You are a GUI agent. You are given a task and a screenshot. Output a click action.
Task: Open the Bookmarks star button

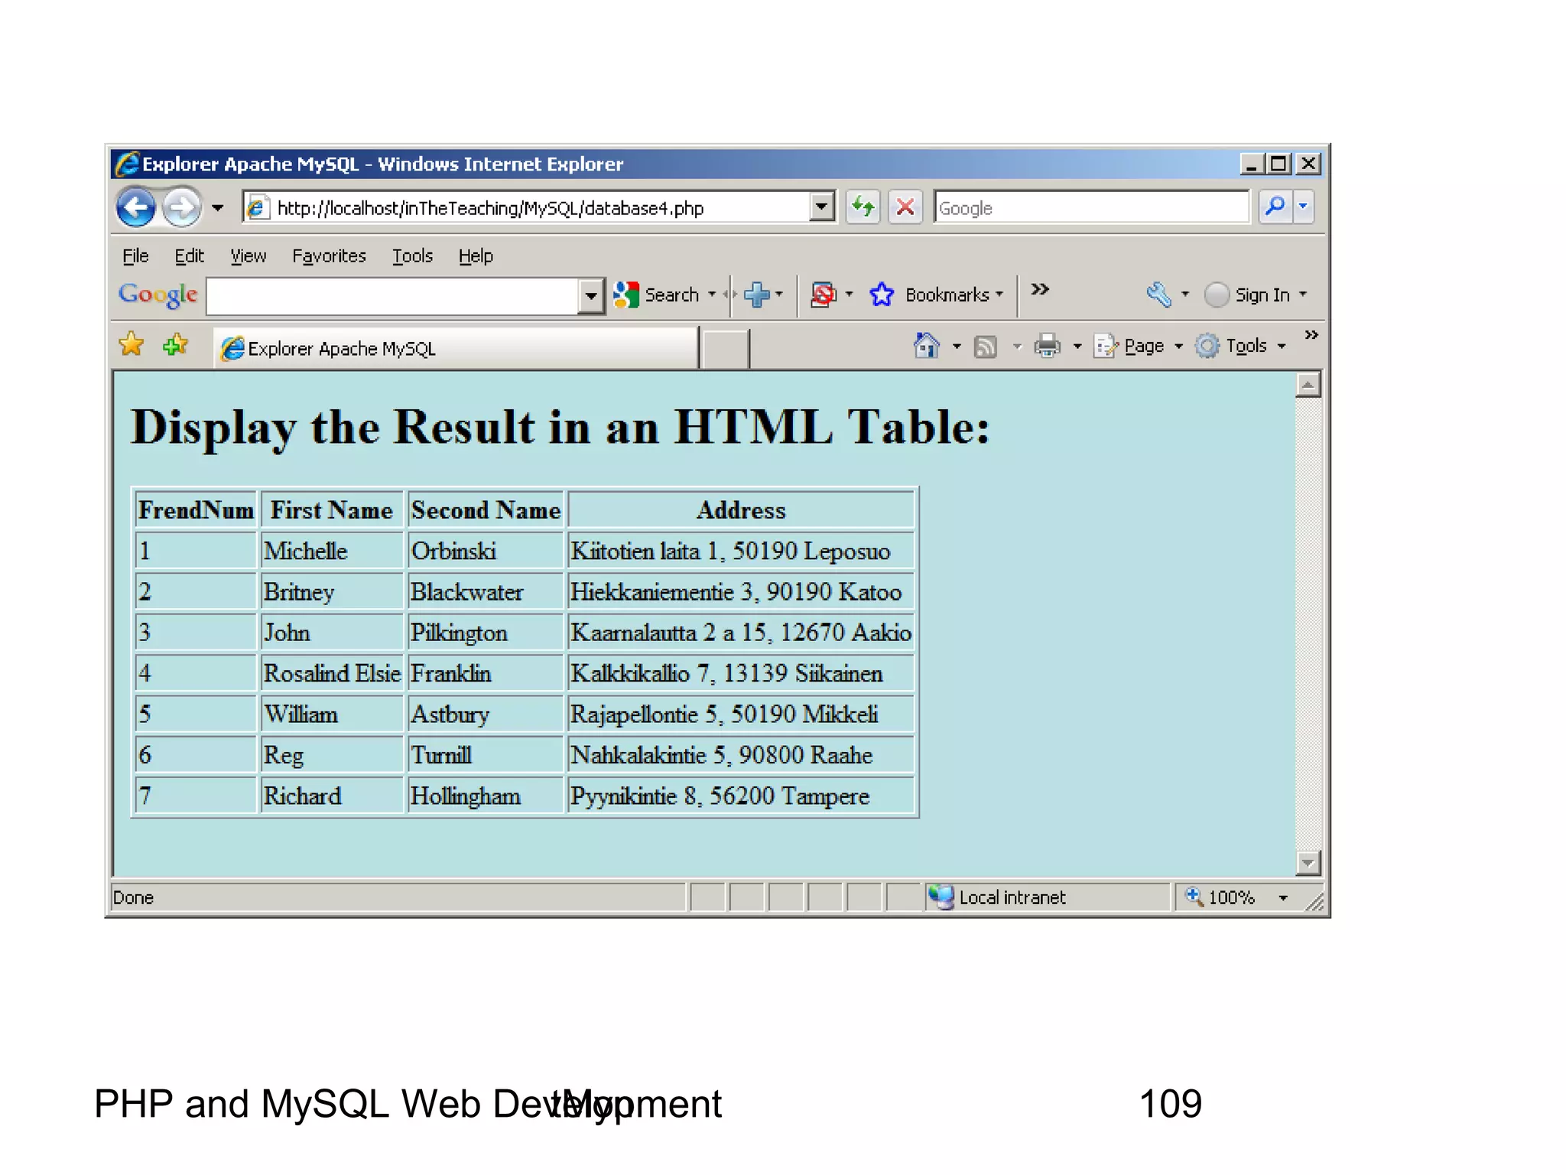(882, 295)
